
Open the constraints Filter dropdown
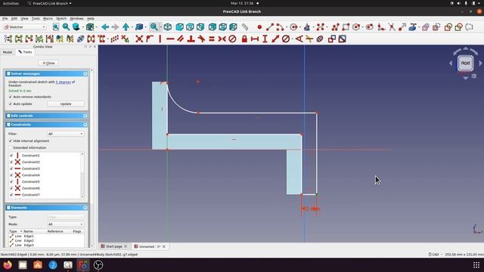pyautogui.click(x=66, y=134)
